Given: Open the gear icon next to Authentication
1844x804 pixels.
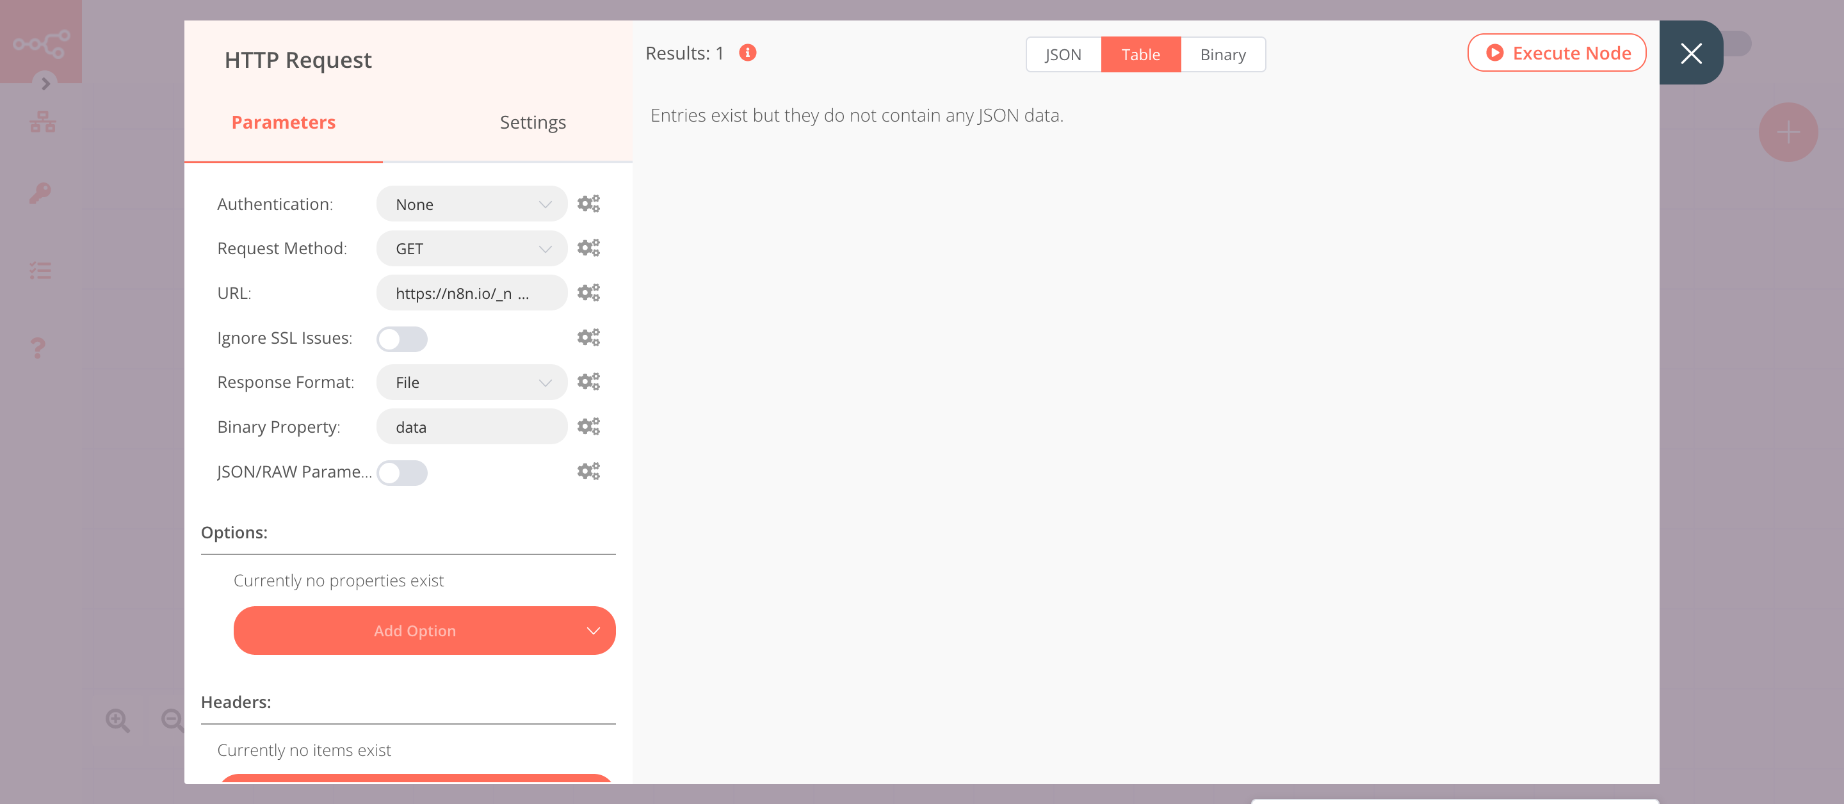Looking at the screenshot, I should 588,203.
